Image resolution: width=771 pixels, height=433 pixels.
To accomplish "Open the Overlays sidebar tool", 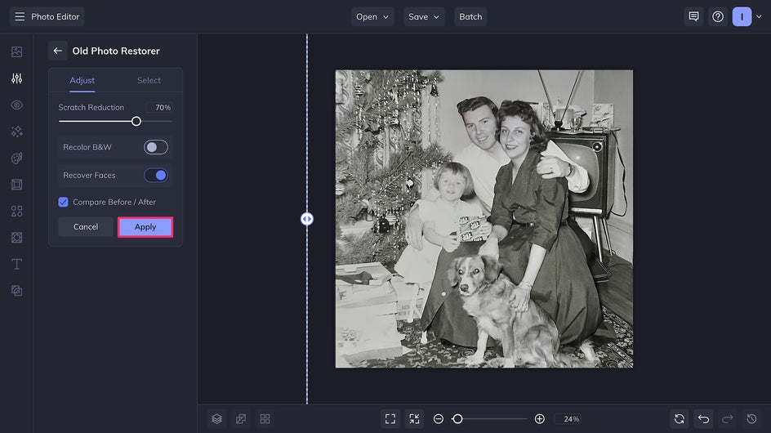I will pyautogui.click(x=16, y=291).
